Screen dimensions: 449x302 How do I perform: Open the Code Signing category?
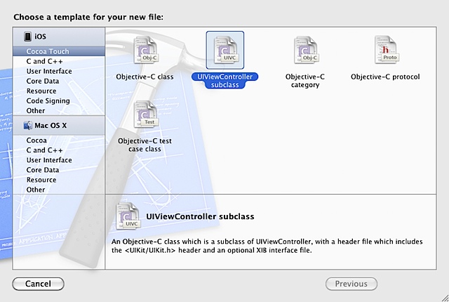pyautogui.click(x=48, y=100)
